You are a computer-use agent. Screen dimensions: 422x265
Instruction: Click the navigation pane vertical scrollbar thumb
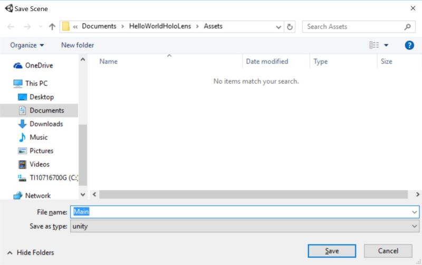(83, 155)
